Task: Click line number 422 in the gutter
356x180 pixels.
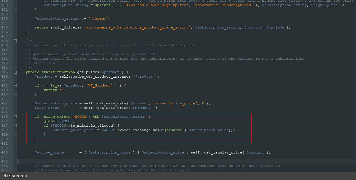Action: coord(4,103)
